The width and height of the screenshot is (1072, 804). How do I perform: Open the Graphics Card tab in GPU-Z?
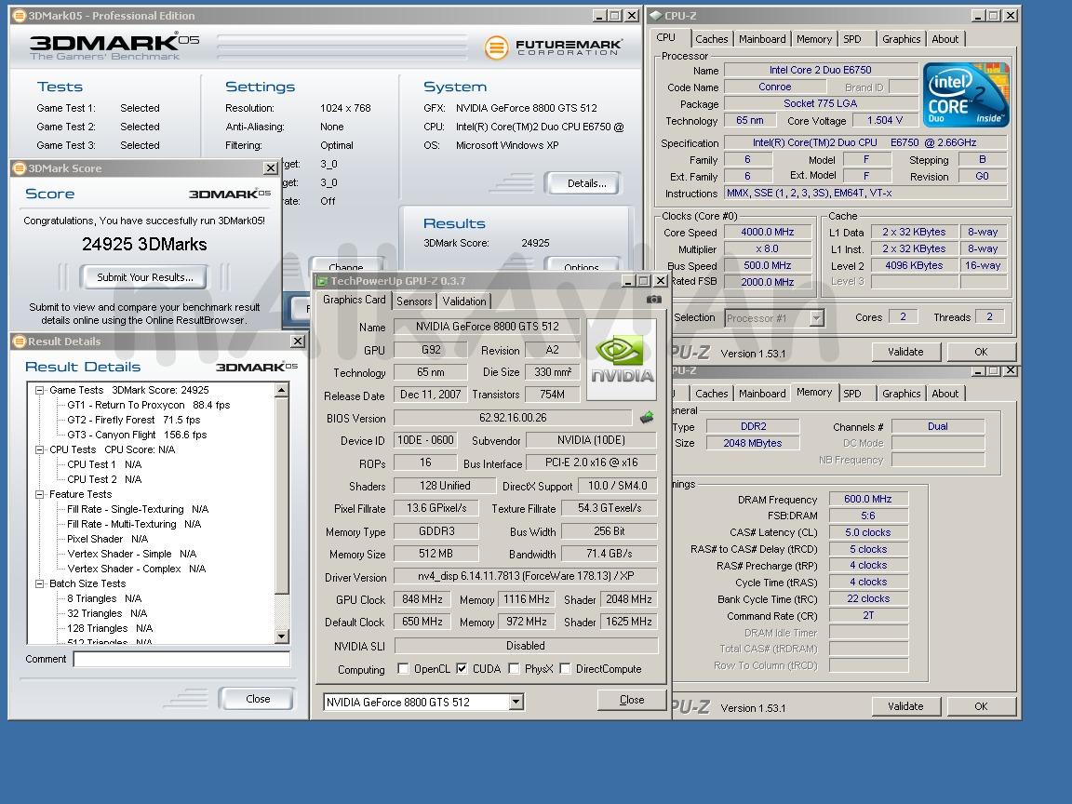pos(355,300)
